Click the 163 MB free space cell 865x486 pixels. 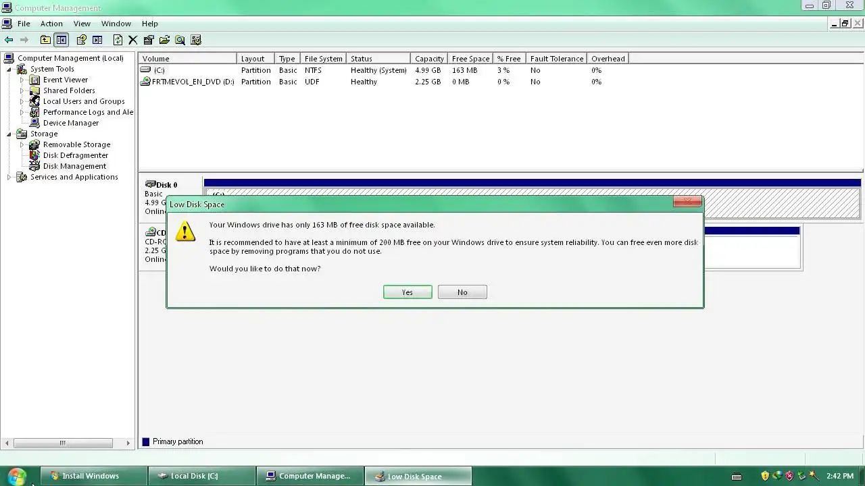pyautogui.click(x=464, y=70)
